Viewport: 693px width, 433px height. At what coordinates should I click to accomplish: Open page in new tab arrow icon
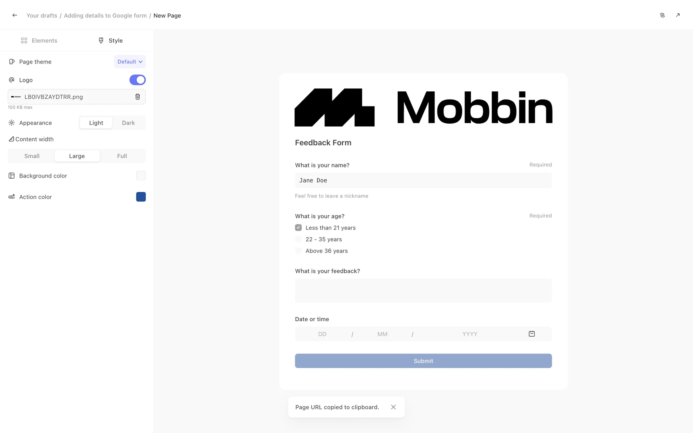click(678, 15)
